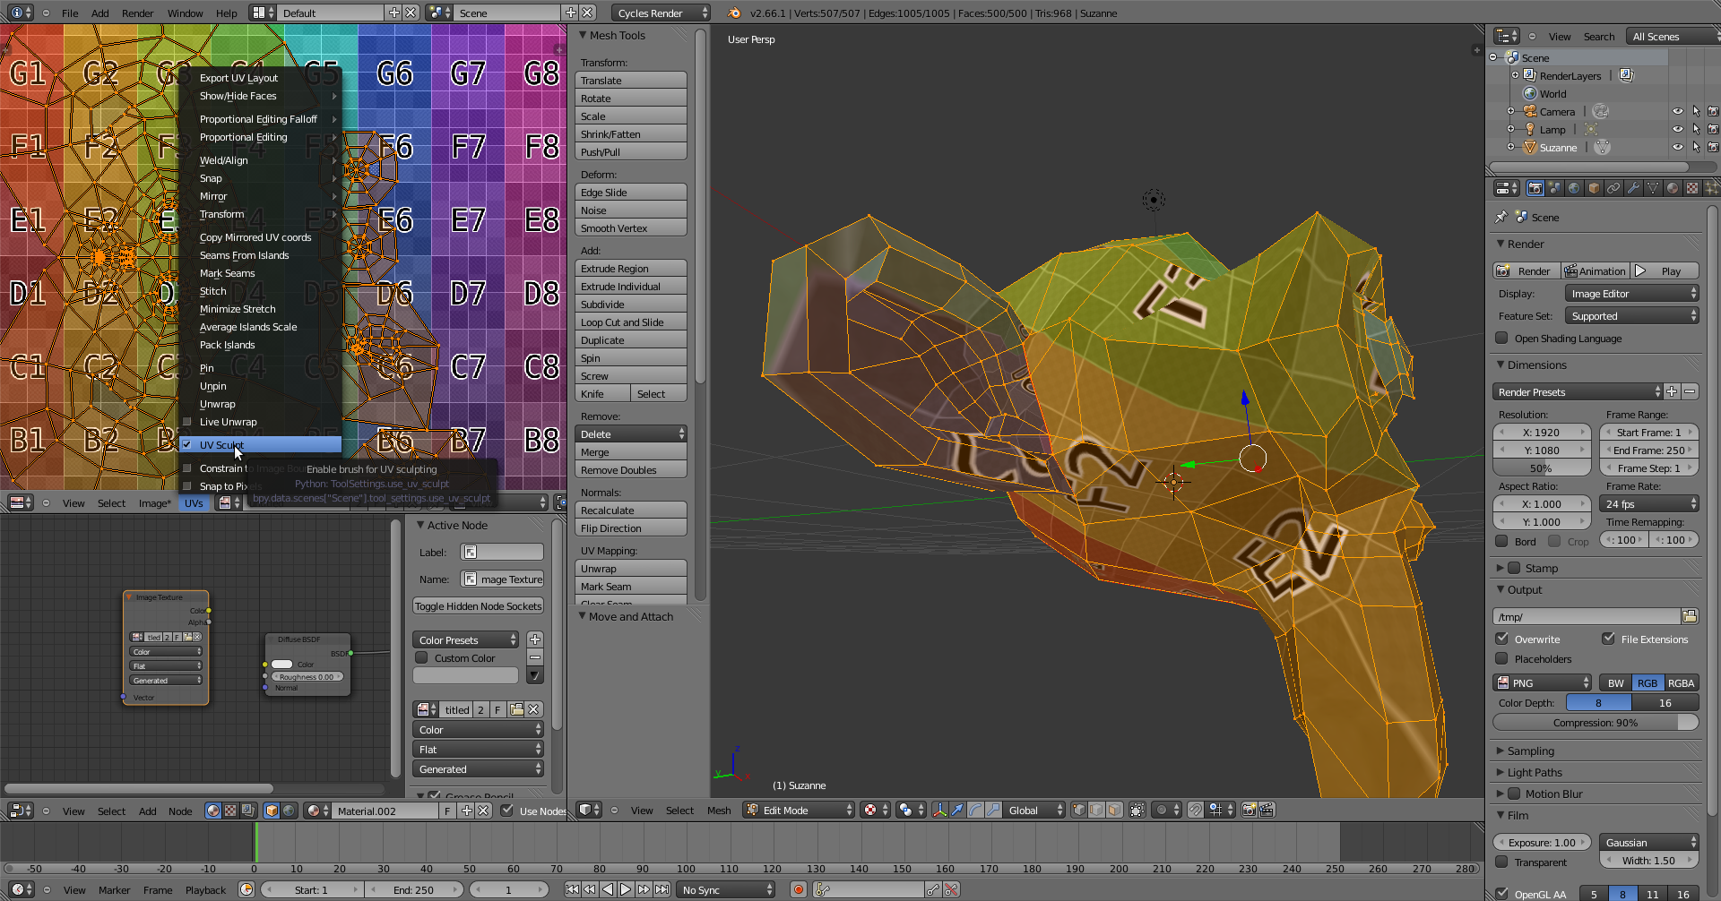Open the Help menu in the top bar
The width and height of the screenshot is (1721, 901).
[x=227, y=13]
